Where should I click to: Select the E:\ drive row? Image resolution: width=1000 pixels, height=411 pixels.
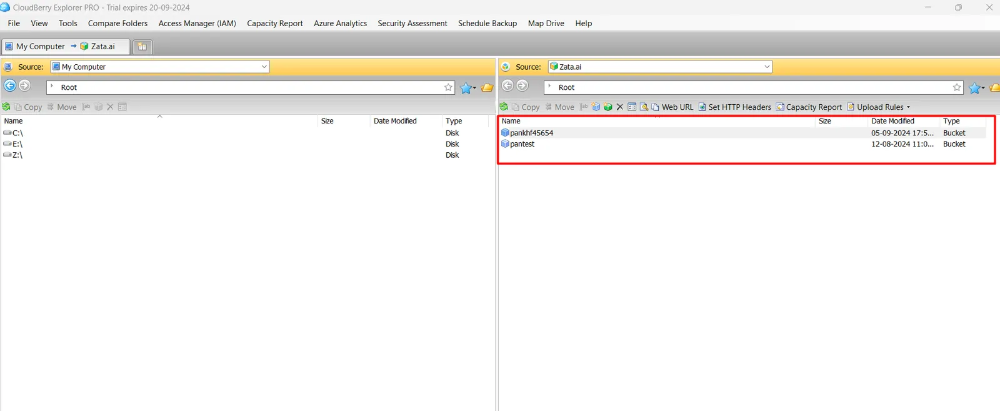246,144
